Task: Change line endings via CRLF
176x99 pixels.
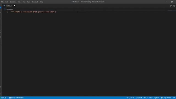Action: click(x=151, y=98)
